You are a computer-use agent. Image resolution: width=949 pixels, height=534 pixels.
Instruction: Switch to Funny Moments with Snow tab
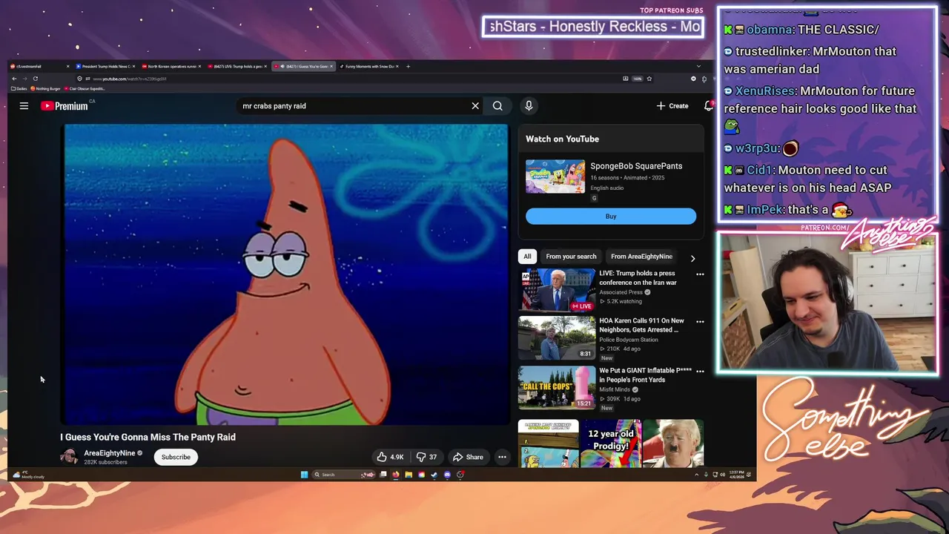pos(370,66)
